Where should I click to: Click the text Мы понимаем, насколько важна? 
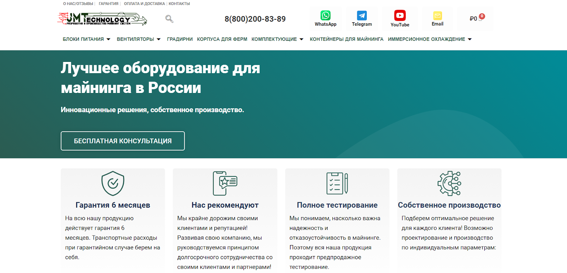pyautogui.click(x=335, y=219)
